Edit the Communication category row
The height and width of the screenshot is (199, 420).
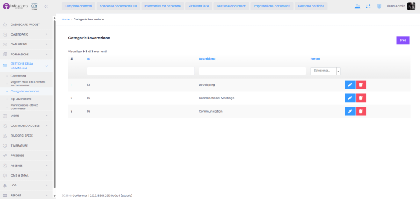click(x=350, y=112)
